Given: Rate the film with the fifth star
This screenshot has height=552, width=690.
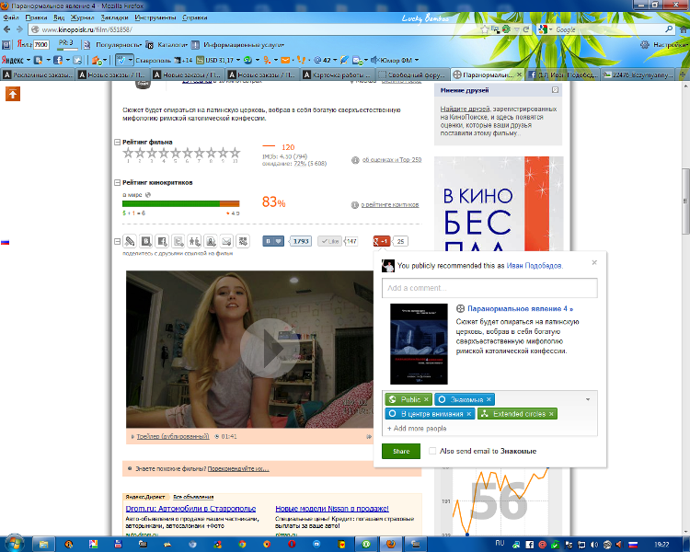Looking at the screenshot, I should (x=176, y=153).
